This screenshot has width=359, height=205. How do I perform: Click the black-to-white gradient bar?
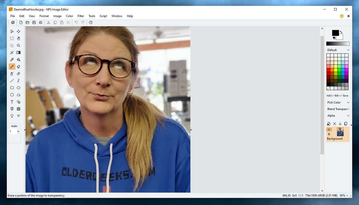point(338,44)
